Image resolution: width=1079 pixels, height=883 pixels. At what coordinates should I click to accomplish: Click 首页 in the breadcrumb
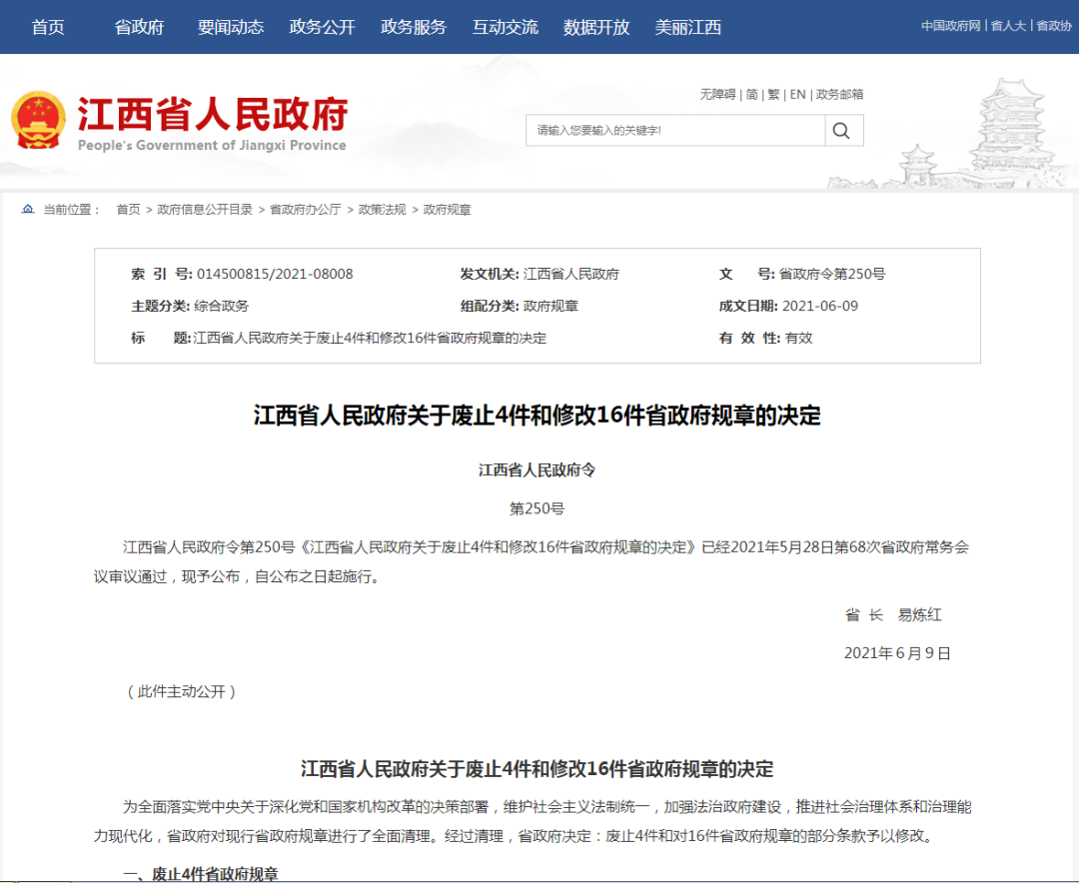128,209
